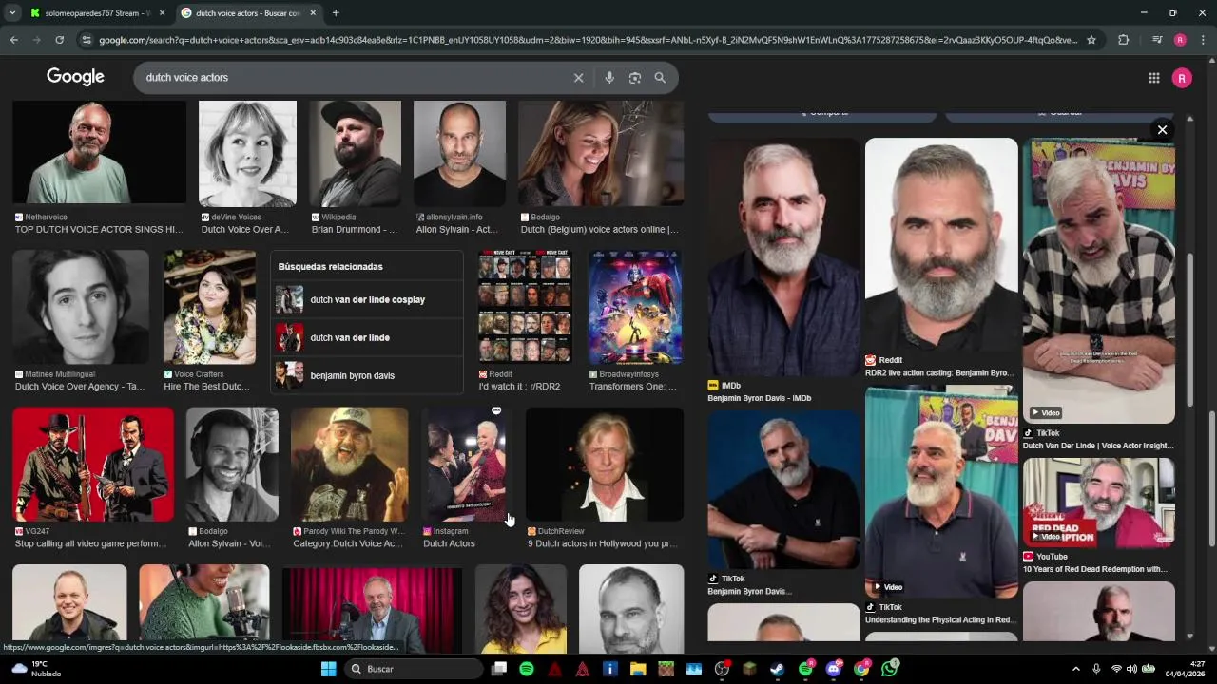Open Broadwayinfosys Transformers One poster image
The width and height of the screenshot is (1217, 684).
click(635, 307)
